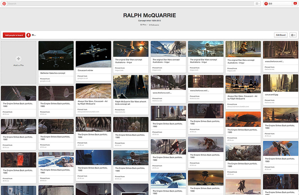
Task: Open Ralph McQuarrie birds concept art pin
Action: pos(131,87)
